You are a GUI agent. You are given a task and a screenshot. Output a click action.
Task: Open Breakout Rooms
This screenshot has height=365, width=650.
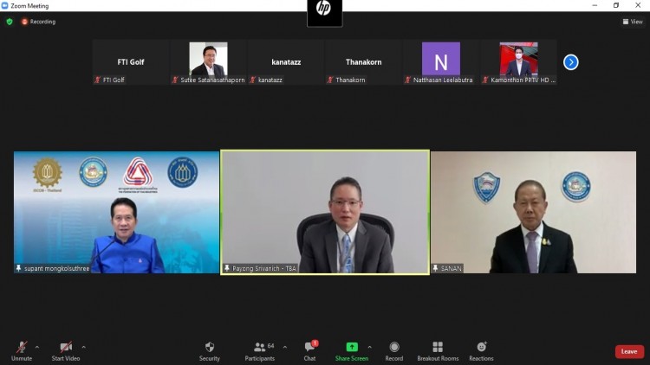click(x=438, y=351)
